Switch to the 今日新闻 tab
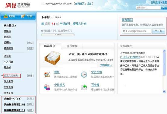The height and width of the screenshot is (114, 167). [x=72, y=46]
